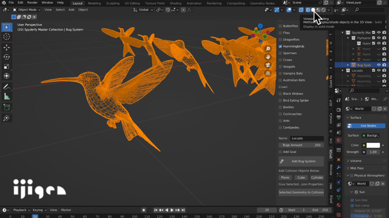Screen dimensions: 389x218
Task: Enable the Butterflies checkbox
Action: (281, 26)
